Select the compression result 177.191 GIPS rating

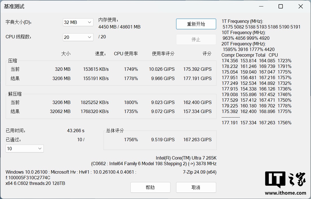197,79
